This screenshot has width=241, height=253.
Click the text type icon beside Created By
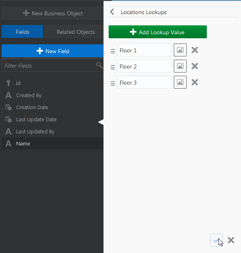tap(8, 95)
